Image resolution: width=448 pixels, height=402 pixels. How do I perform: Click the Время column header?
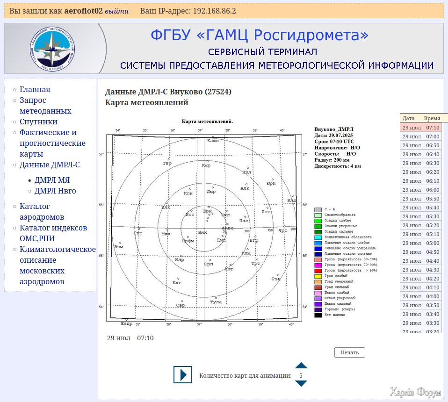[x=432, y=118]
